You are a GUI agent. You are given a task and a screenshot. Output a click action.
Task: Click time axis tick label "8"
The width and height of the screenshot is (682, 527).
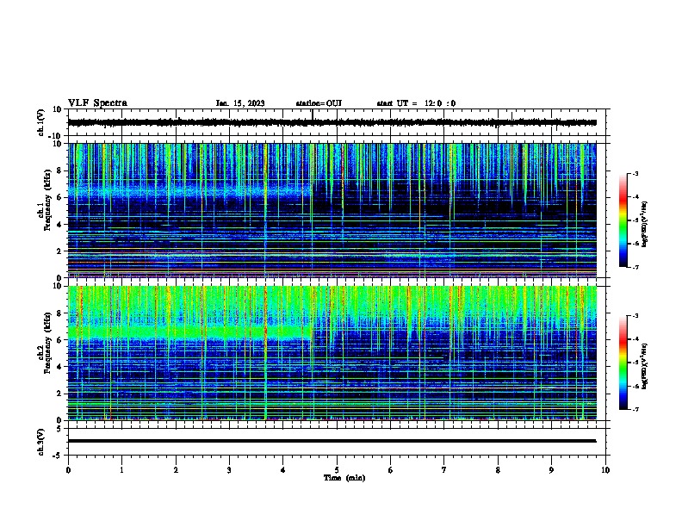(x=498, y=470)
